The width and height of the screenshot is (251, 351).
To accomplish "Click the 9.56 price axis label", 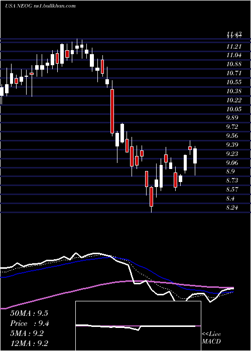I will coord(232,136).
